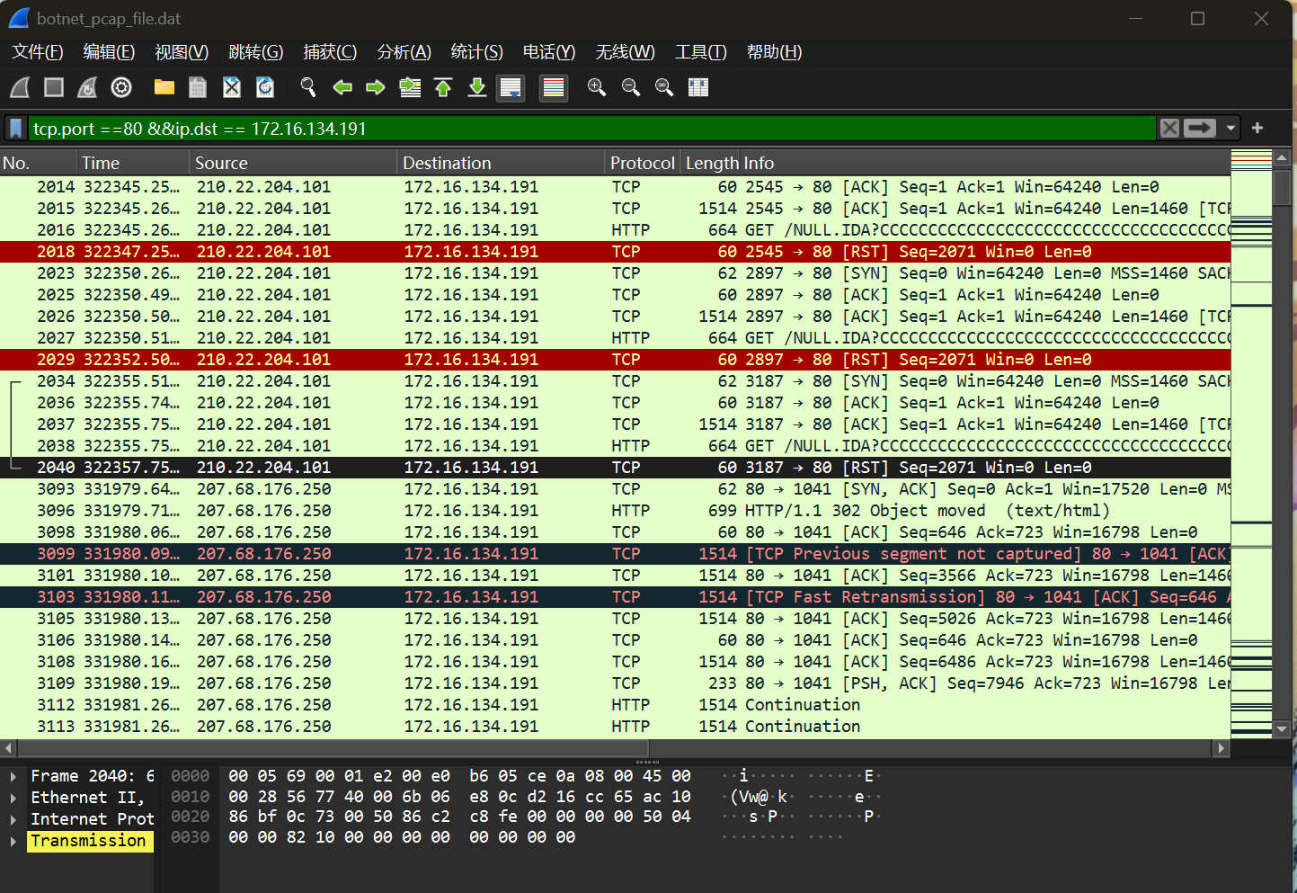
Task: Open the 工具(T) menu
Action: 701,52
